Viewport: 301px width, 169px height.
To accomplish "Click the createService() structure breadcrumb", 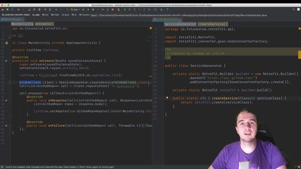I will (213, 24).
